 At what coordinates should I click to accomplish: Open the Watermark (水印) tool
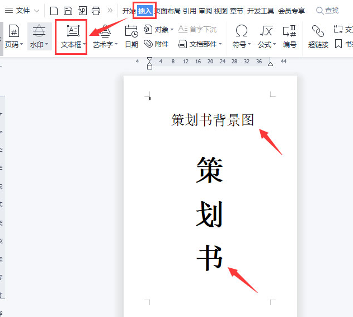click(x=39, y=31)
